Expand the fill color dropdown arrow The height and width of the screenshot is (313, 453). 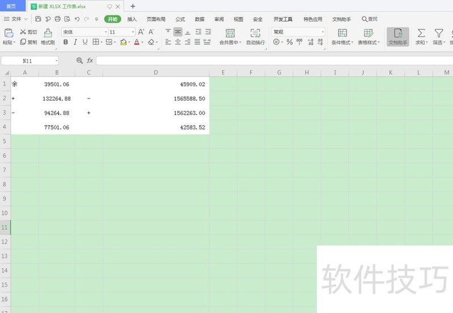129,42
